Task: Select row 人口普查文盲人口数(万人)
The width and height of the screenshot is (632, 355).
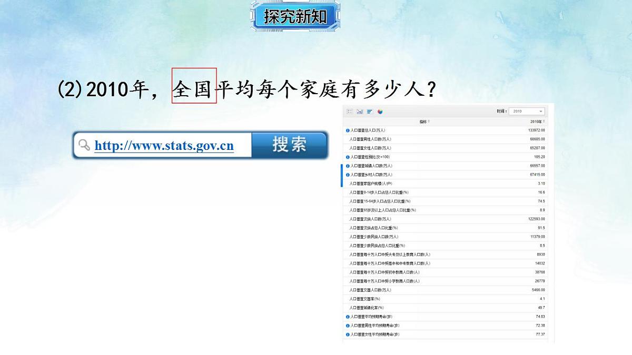Action: tap(446, 290)
